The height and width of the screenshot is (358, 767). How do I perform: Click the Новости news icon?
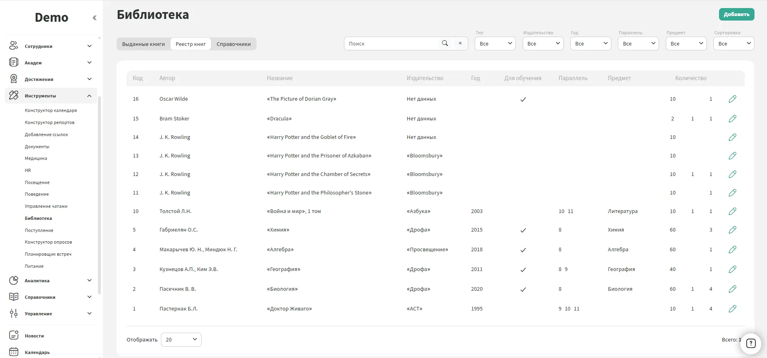[x=14, y=335]
